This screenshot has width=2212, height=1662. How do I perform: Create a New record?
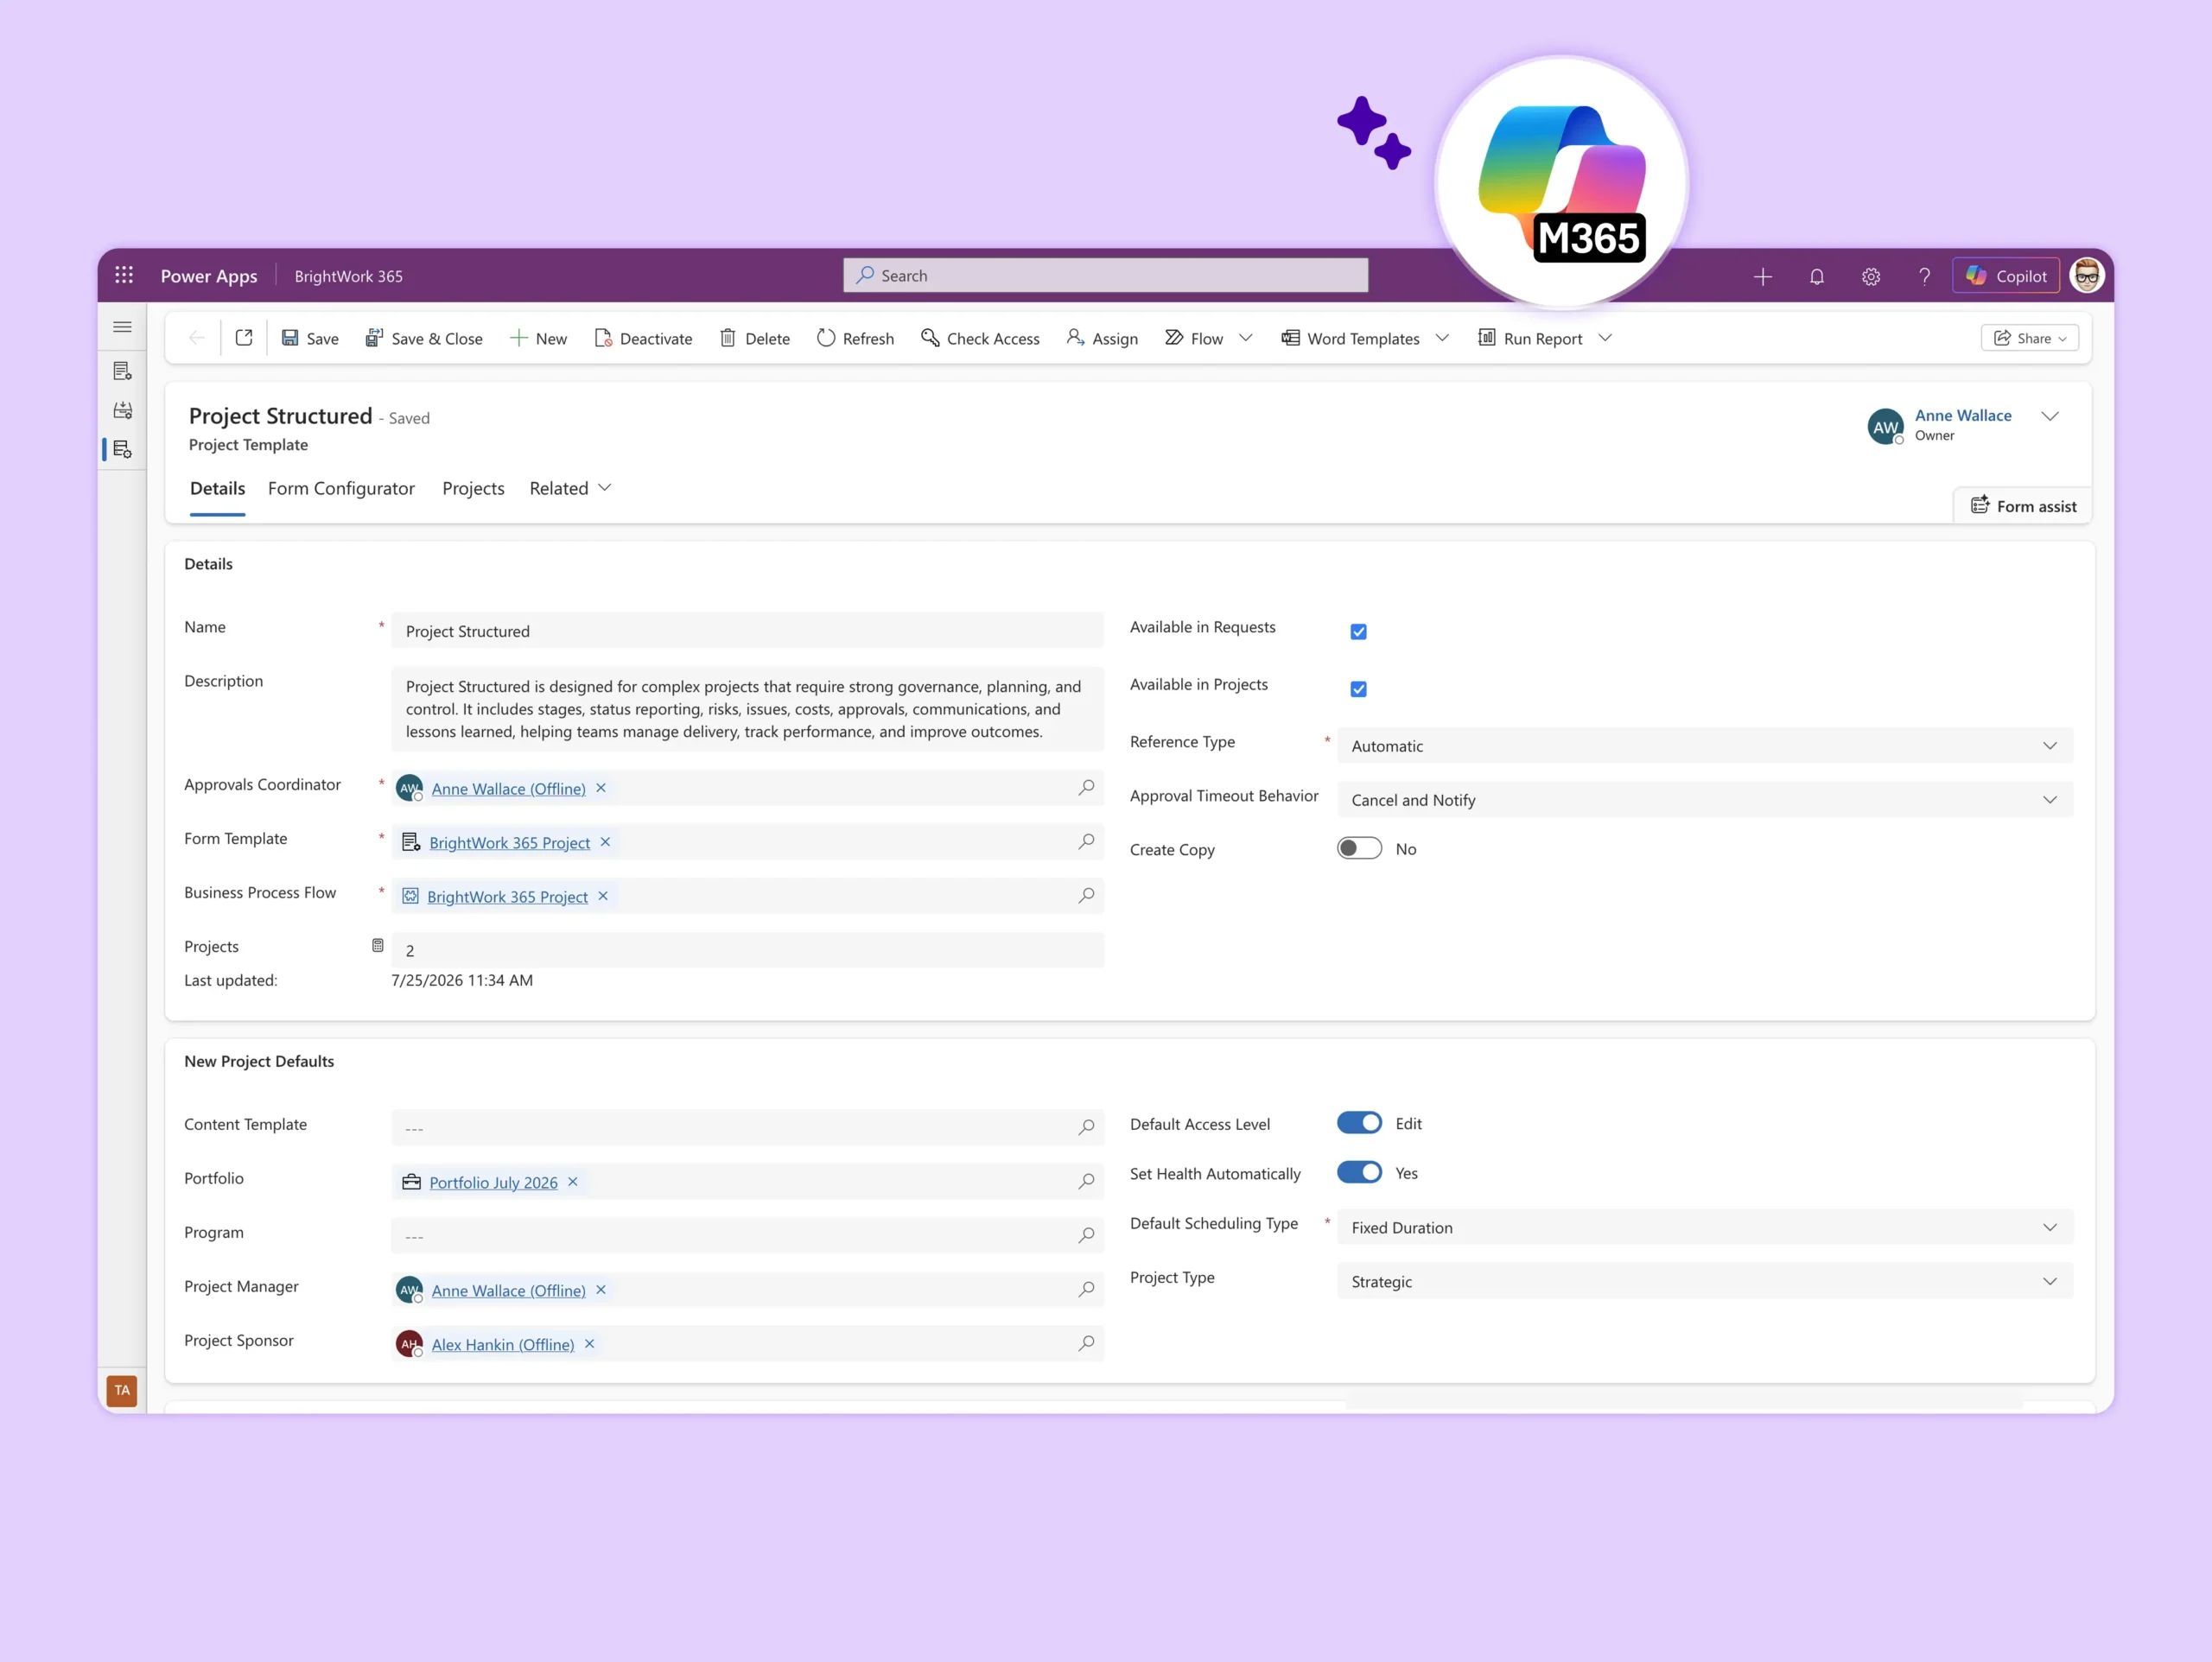click(x=538, y=338)
